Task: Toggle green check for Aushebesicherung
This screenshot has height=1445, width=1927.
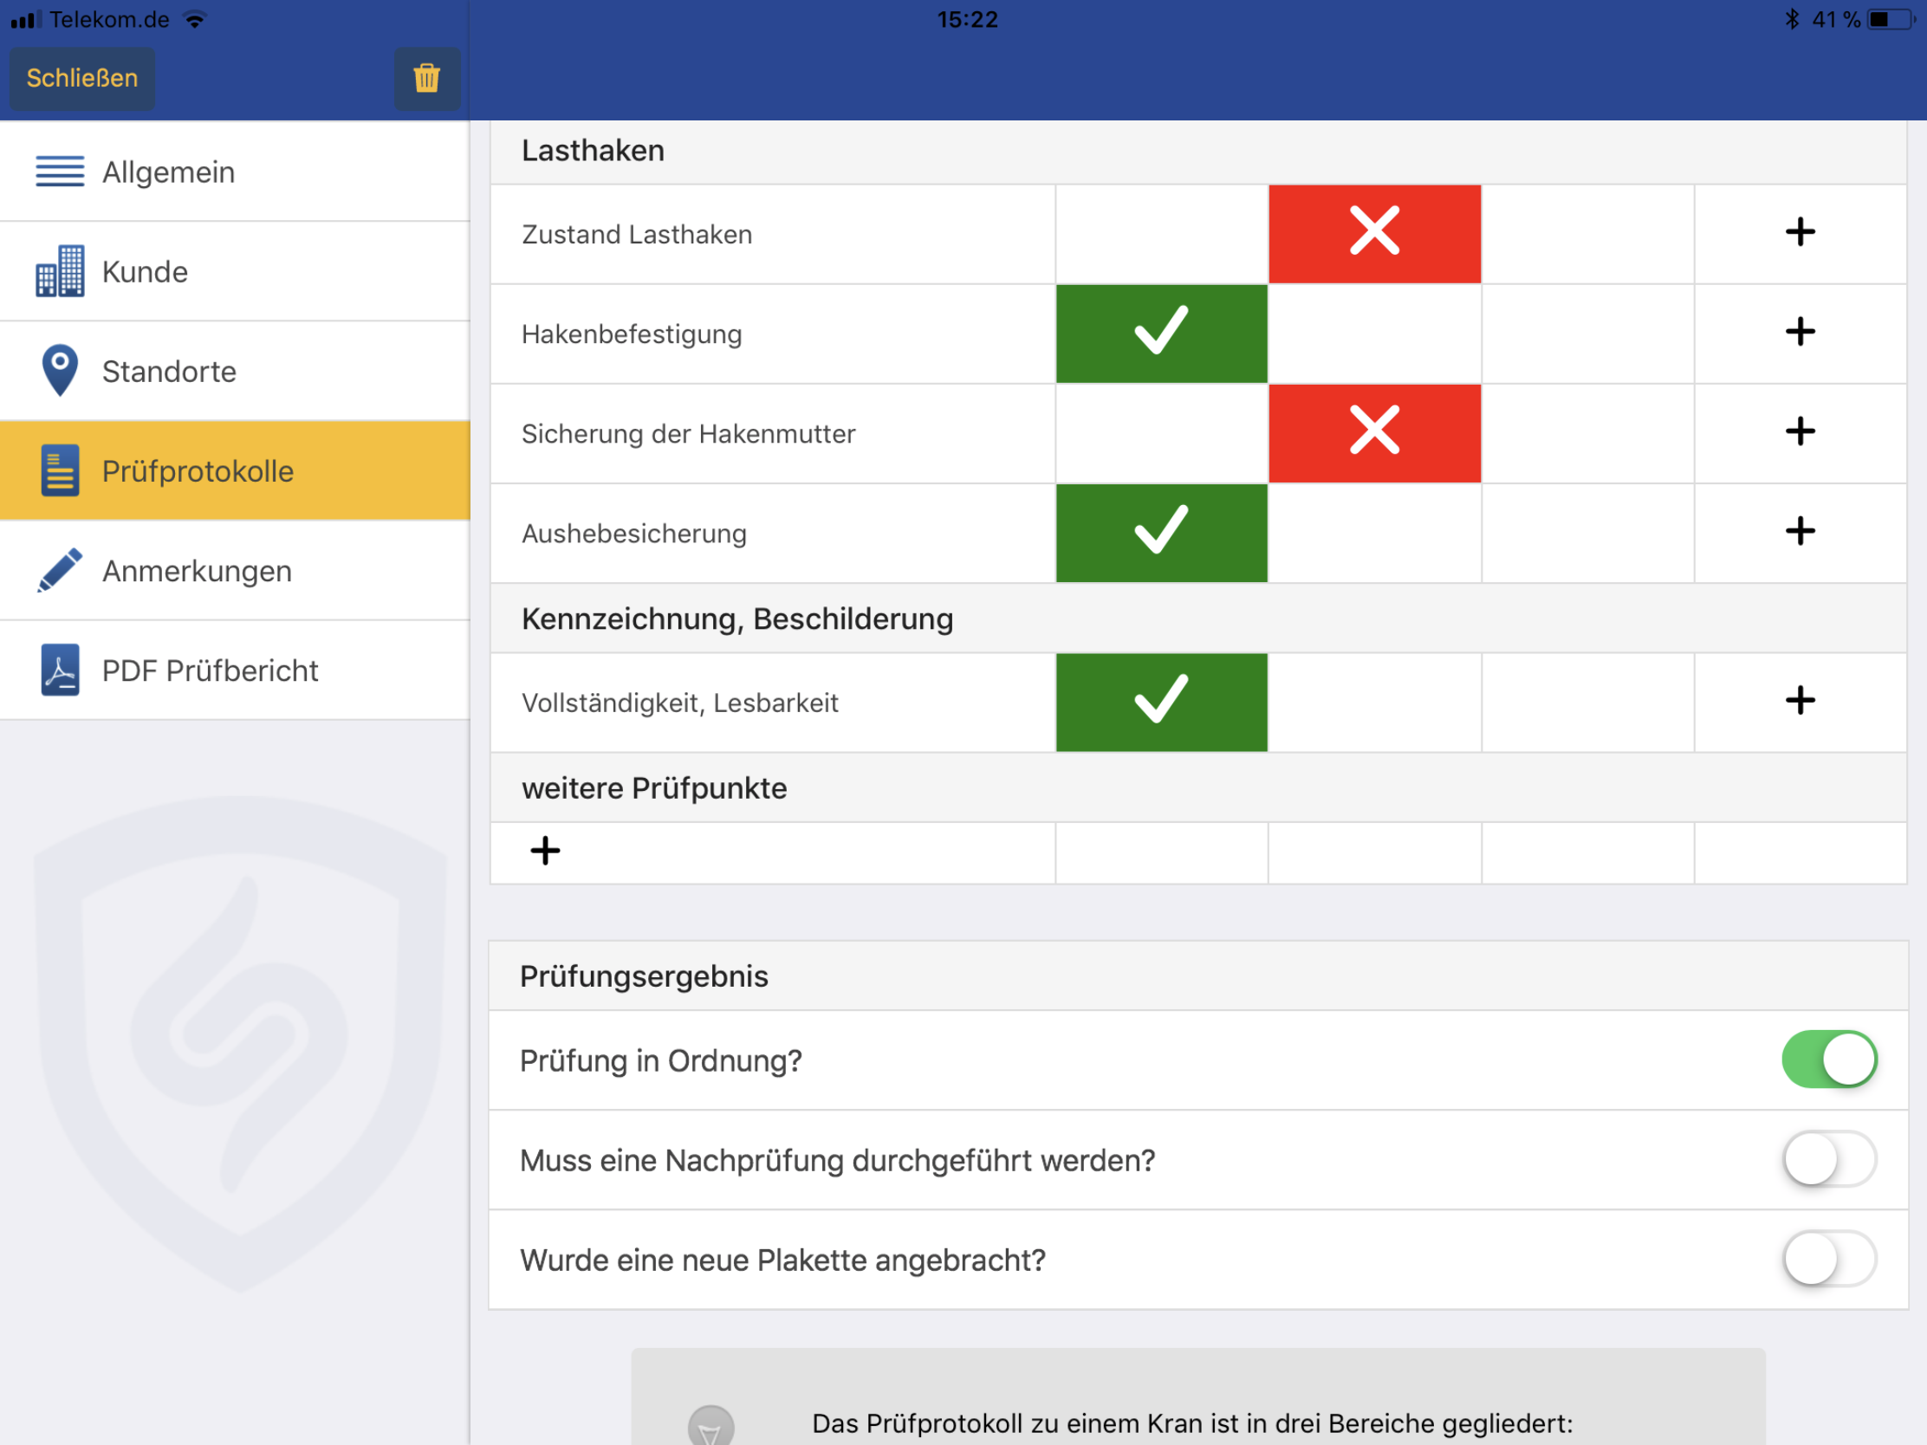Action: [x=1161, y=533]
